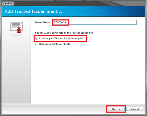Click the STEEFACS text in Issuer Name
147x116 pixels.
60,22
